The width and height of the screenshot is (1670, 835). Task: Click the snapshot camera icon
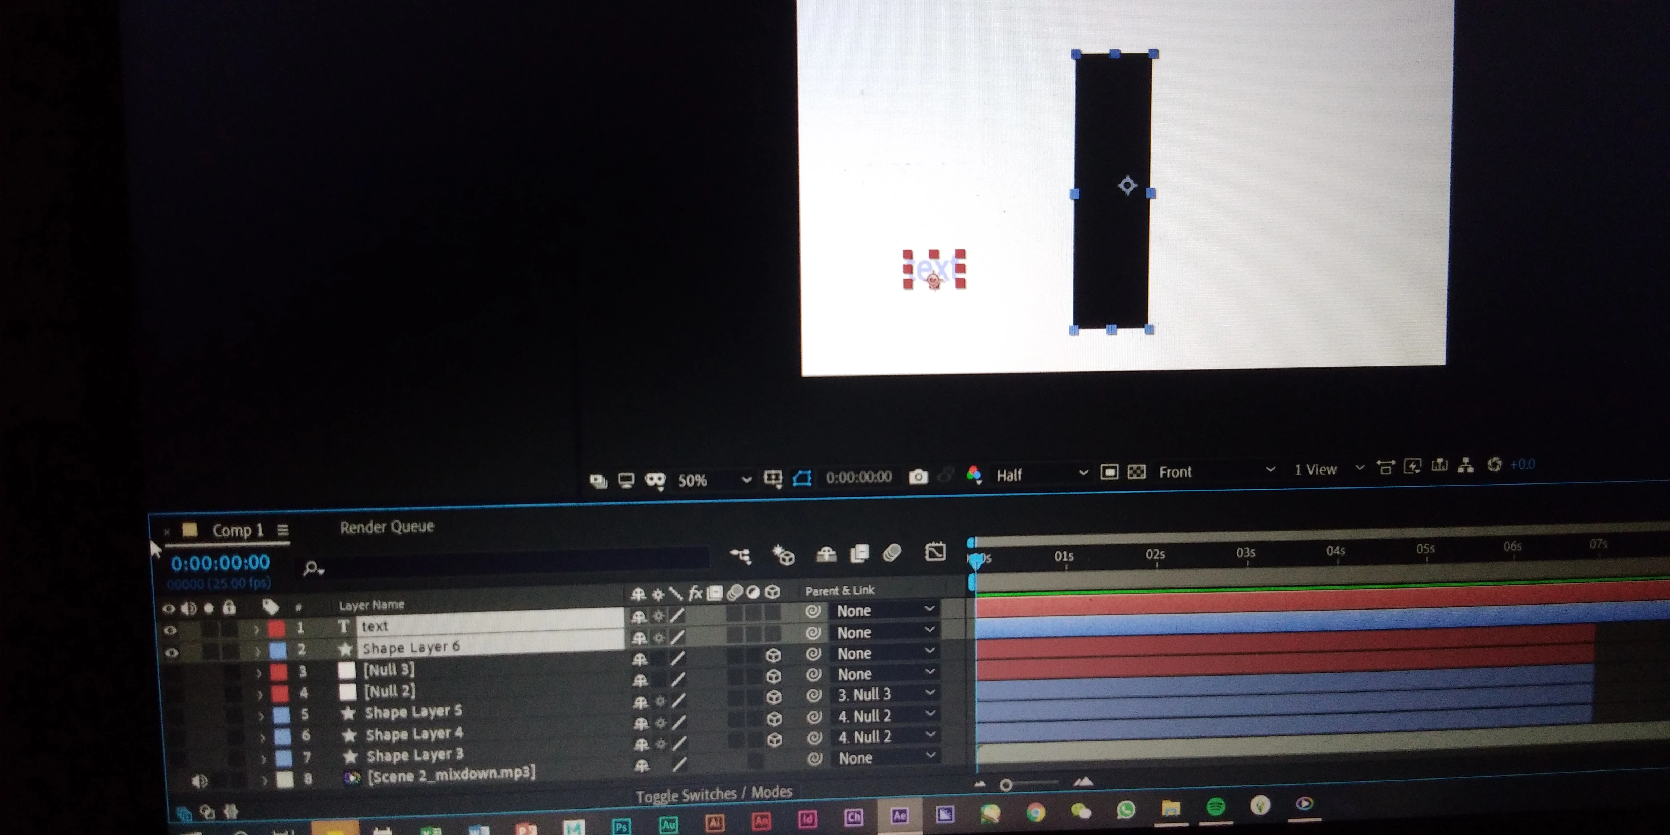point(918,477)
